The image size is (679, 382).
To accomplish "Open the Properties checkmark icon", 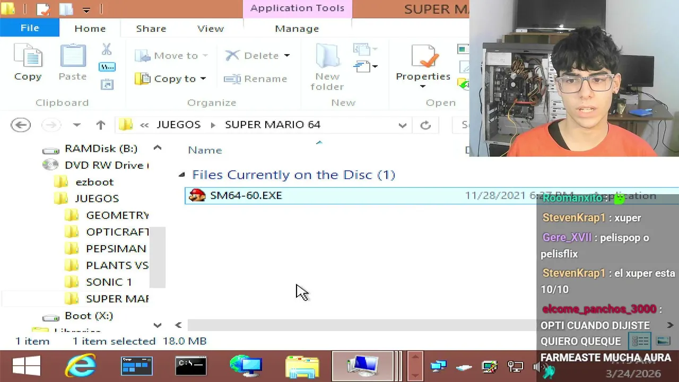I will (424, 57).
